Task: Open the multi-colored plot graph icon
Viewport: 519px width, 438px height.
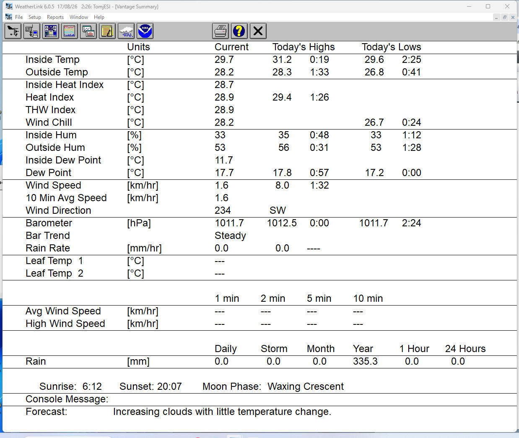Action: 70,31
